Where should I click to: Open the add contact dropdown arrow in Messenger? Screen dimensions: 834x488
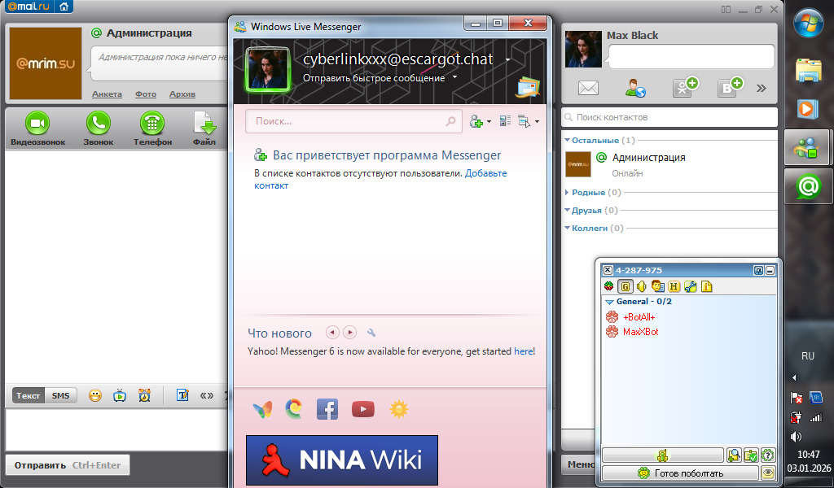[x=489, y=122]
